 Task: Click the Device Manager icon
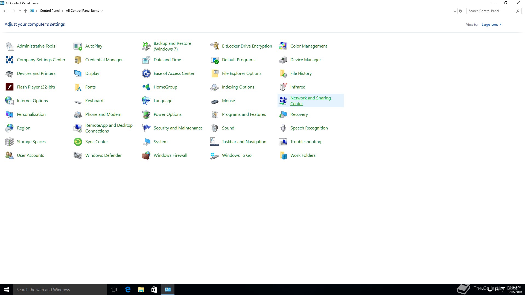pyautogui.click(x=283, y=60)
